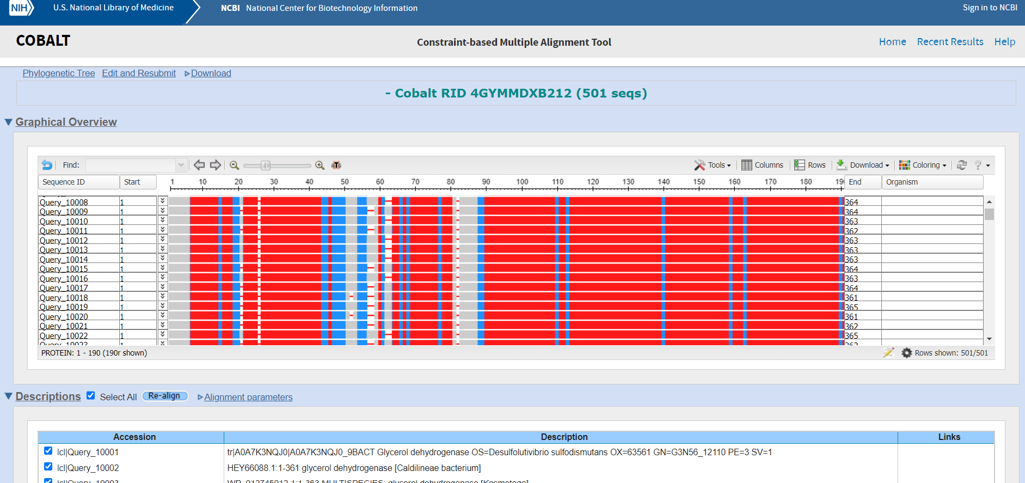The height and width of the screenshot is (483, 1025).
Task: Click row action chevron for Query_10020
Action: [162, 315]
